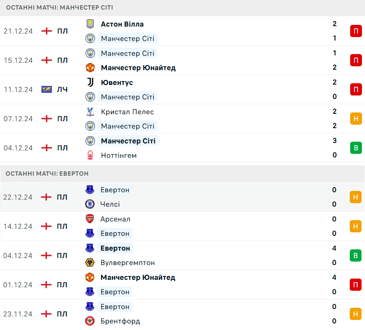
Task: Open the Брентфорд team name link
Action: point(120,321)
